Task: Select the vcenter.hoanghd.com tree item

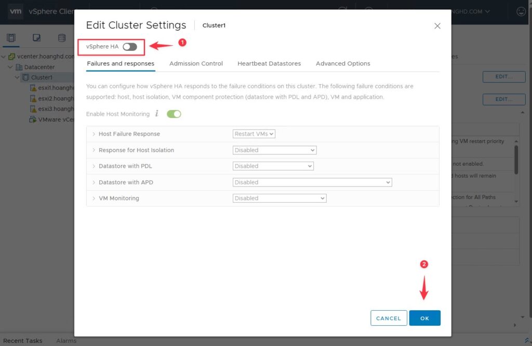Action: tap(46, 57)
